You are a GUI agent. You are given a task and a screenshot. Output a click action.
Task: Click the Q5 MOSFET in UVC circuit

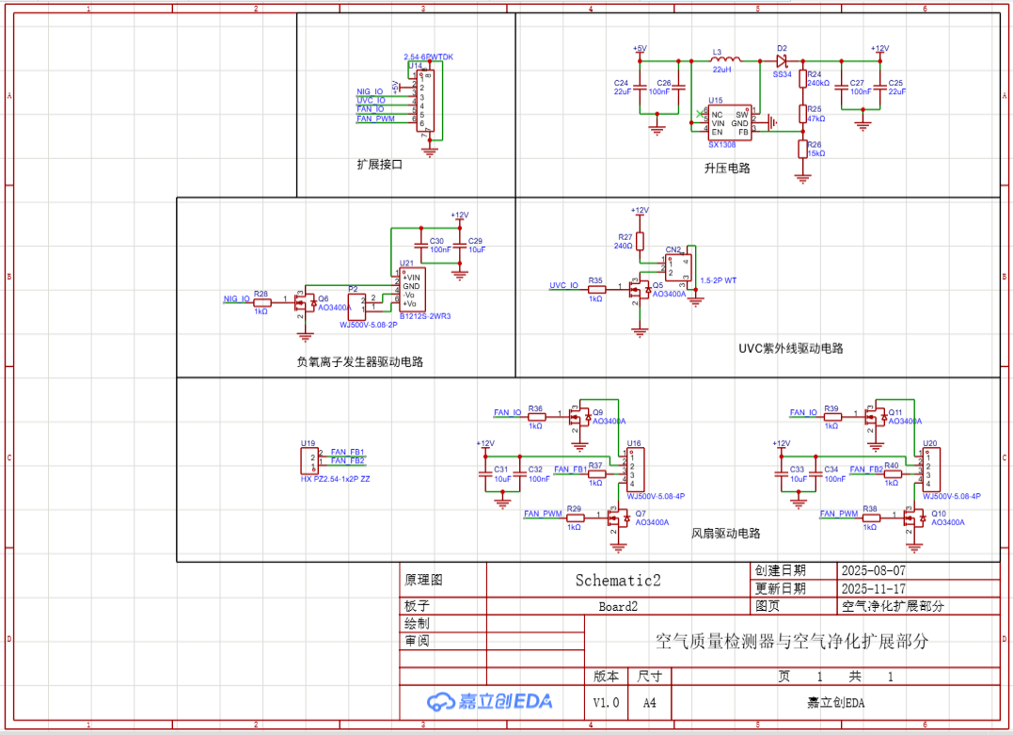pos(640,291)
